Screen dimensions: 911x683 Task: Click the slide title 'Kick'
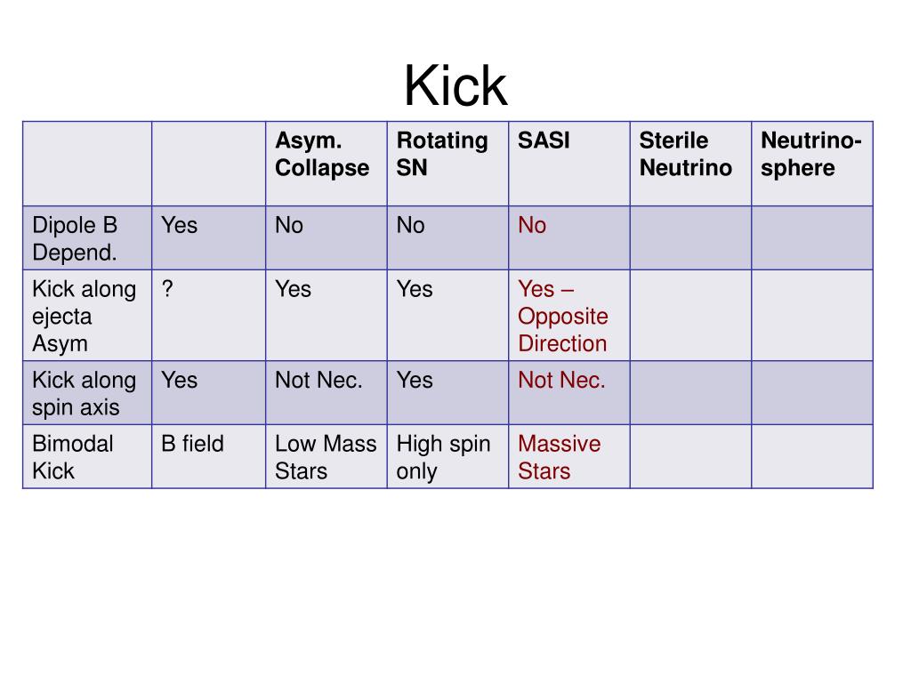tap(455, 86)
